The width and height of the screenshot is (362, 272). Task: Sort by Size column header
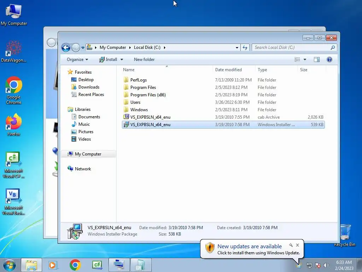[304, 70]
